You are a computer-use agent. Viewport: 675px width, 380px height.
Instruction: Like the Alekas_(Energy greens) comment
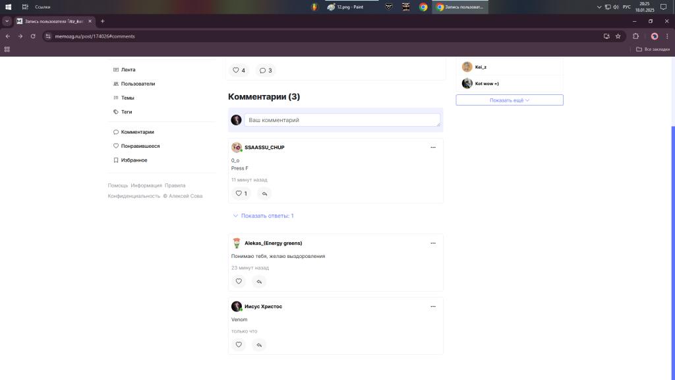point(239,281)
